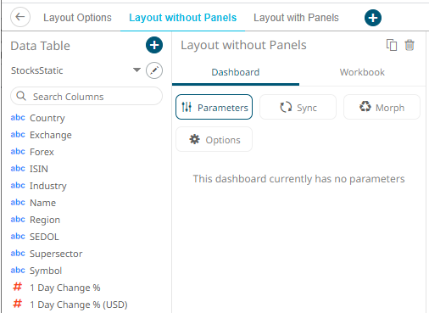Screen dimensions: 429x313
Task: Click the Search Columns field
Action: (86, 96)
